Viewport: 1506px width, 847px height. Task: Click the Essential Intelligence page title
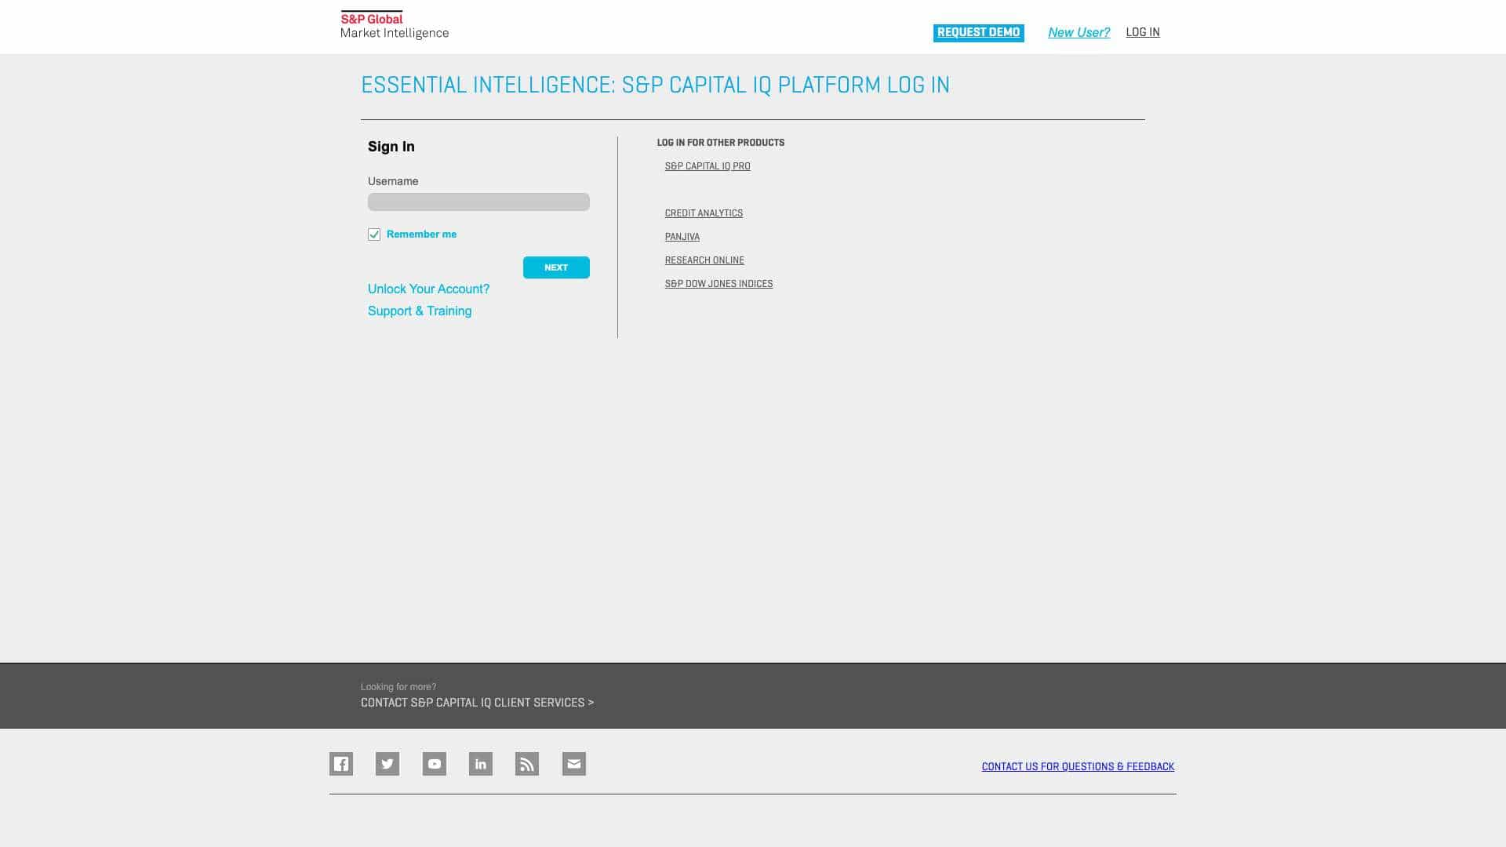(655, 85)
